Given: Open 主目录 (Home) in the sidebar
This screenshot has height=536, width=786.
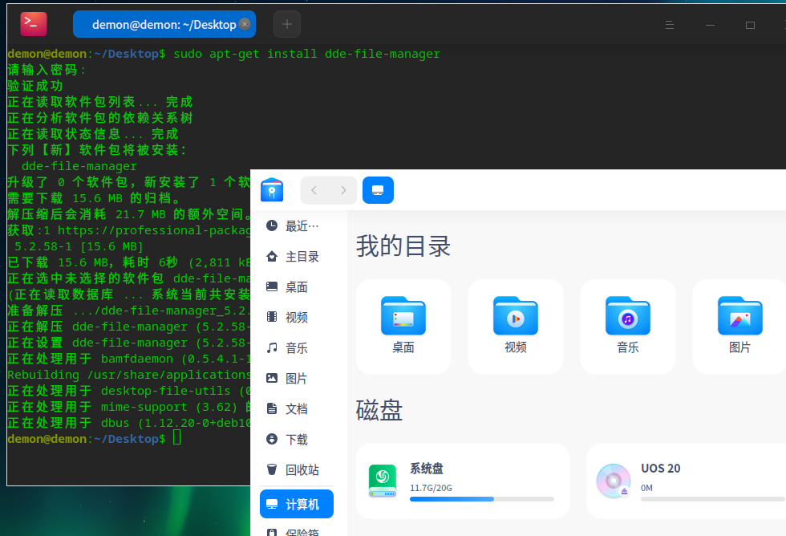Looking at the screenshot, I should click(x=294, y=256).
